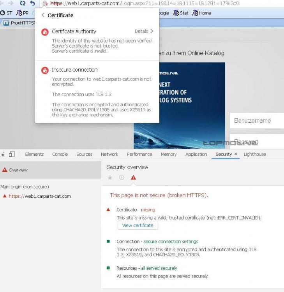Switch to the Console tab
The height and width of the screenshot is (292, 284).
pyautogui.click(x=60, y=154)
